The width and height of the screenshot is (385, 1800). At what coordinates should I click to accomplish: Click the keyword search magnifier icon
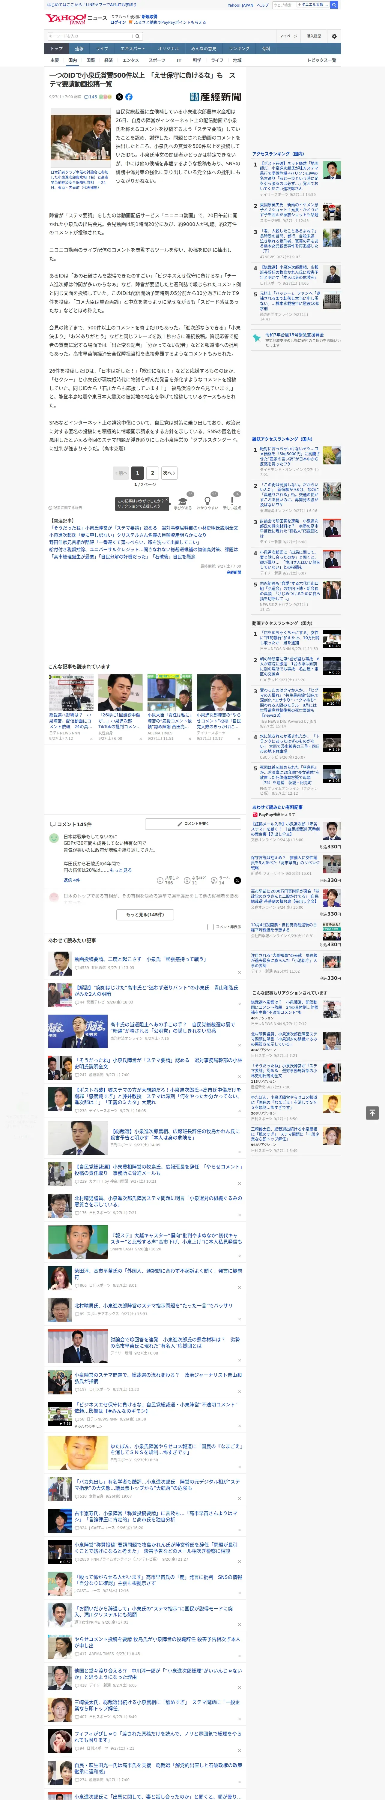[x=138, y=36]
